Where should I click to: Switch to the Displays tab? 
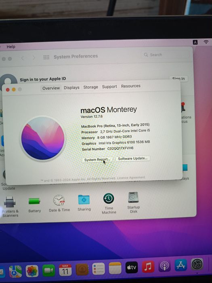[71, 88]
